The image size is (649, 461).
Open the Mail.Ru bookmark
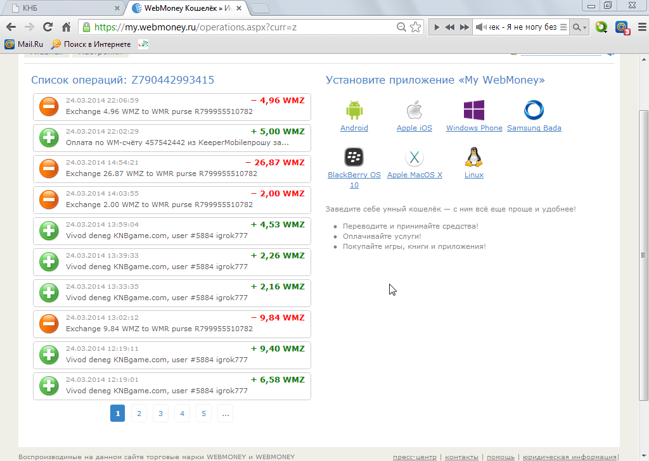24,44
